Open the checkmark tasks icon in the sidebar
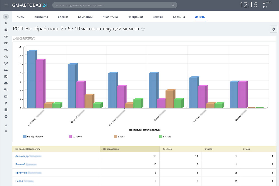The height and width of the screenshot is (186, 279). [6, 77]
